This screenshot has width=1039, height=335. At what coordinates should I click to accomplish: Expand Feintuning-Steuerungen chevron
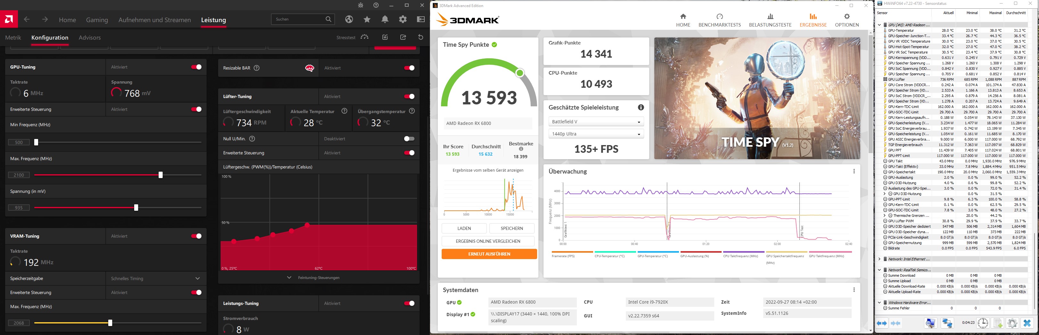(289, 277)
